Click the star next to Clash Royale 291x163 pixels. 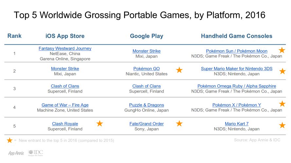tap(100, 123)
